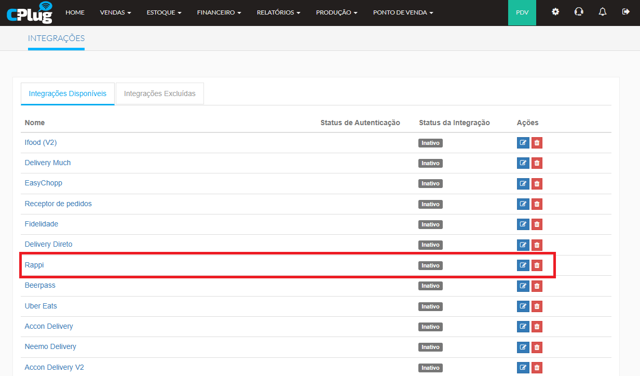Edit the Rappi integration

523,265
